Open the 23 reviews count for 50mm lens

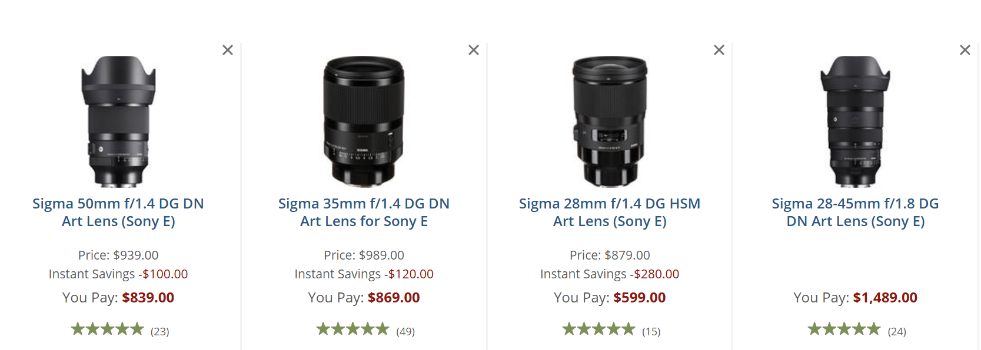[159, 332]
